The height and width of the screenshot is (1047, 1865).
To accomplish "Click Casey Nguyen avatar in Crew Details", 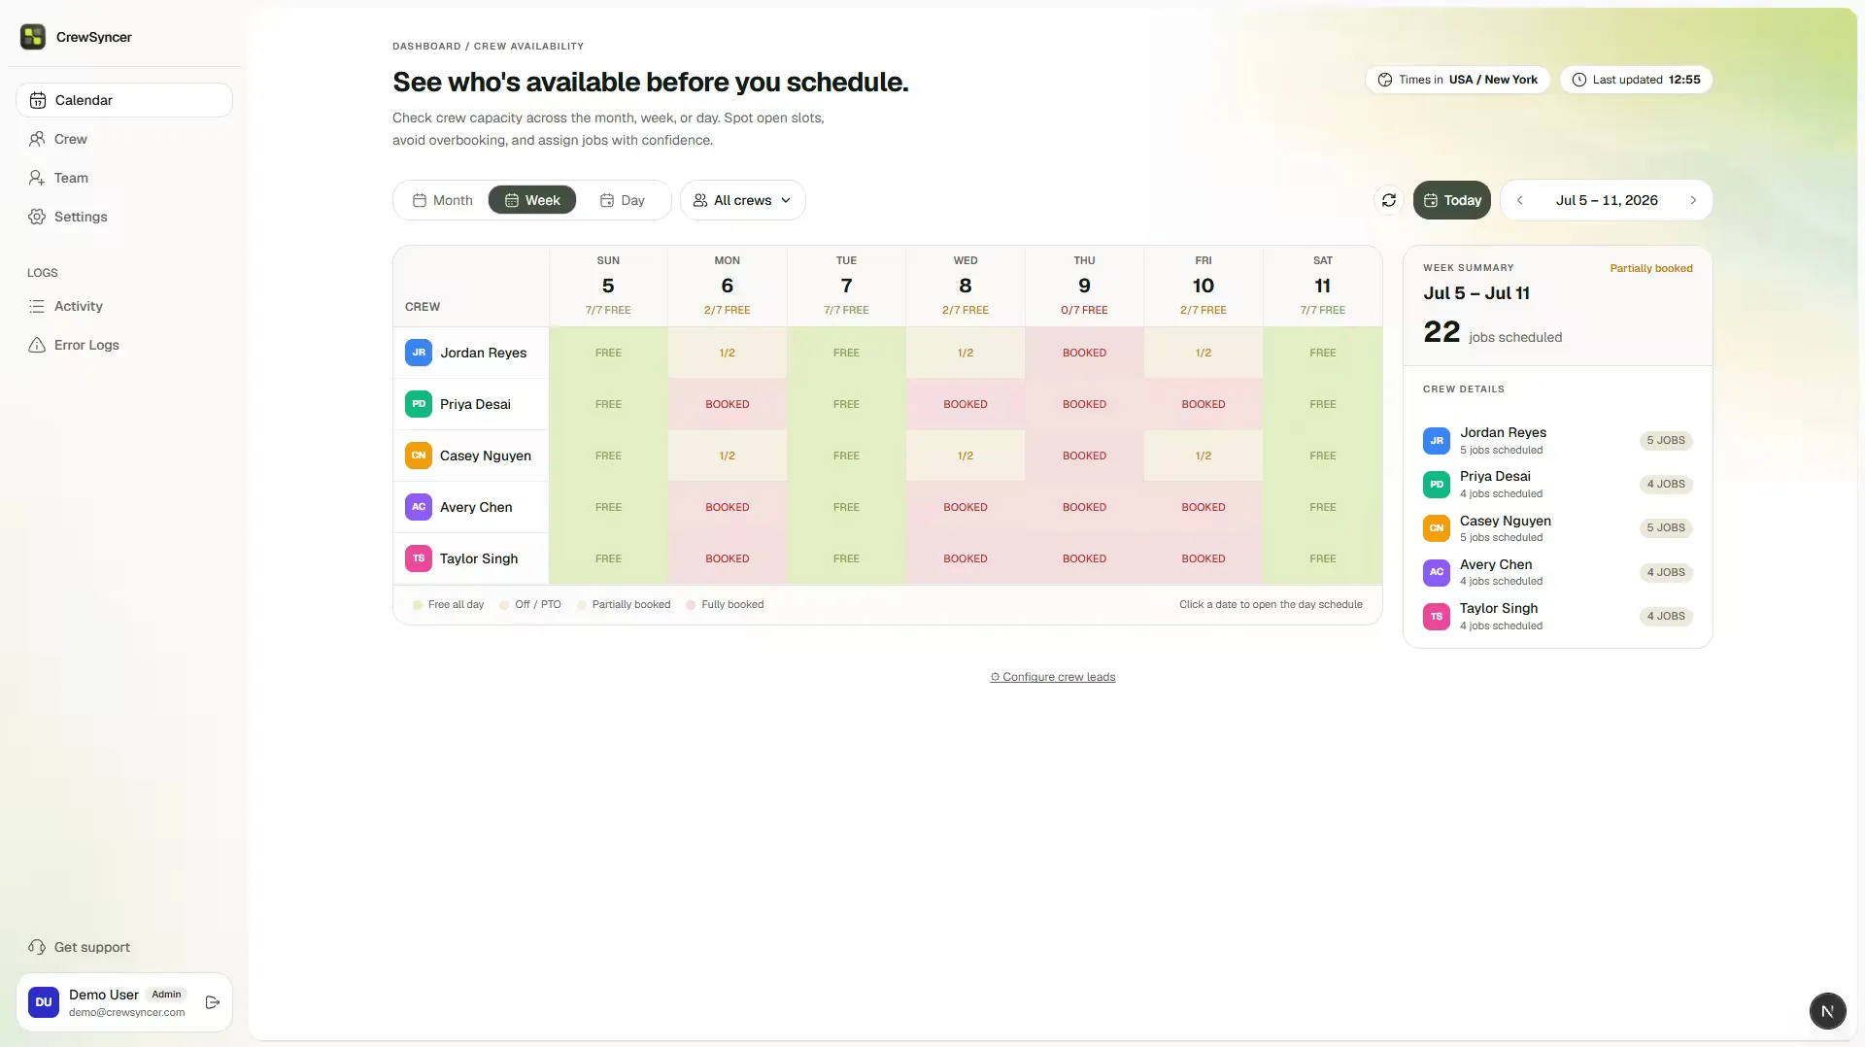I will tap(1437, 528).
